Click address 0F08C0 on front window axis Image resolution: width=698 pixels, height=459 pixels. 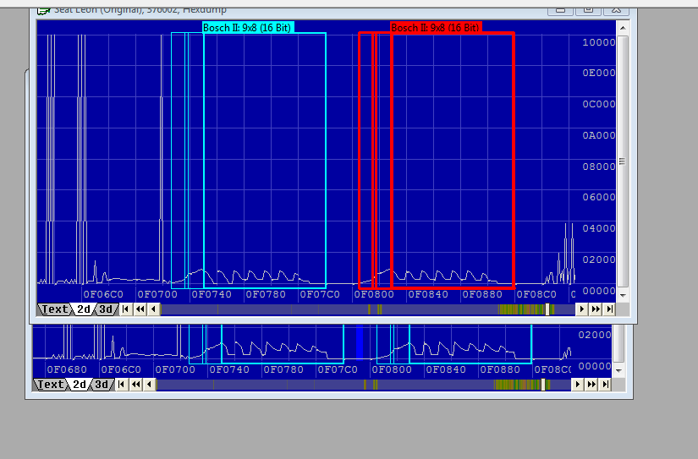[x=536, y=294]
